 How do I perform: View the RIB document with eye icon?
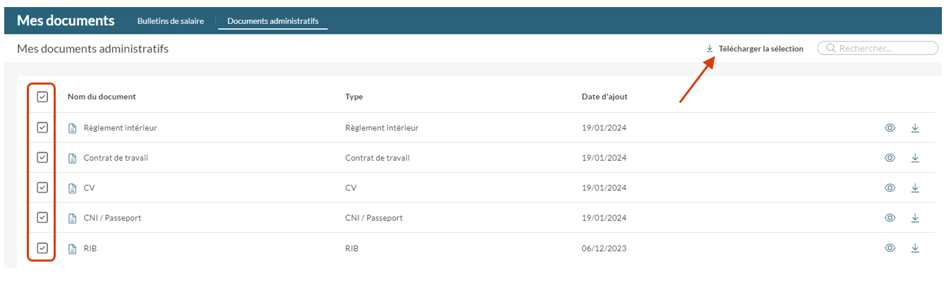pos(890,248)
